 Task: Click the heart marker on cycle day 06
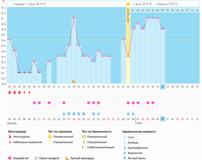click(x=34, y=103)
